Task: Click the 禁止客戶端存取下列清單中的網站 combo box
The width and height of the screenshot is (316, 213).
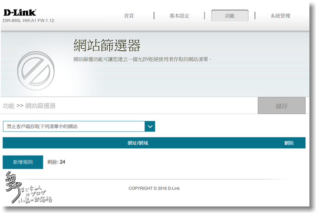Action: (74, 126)
